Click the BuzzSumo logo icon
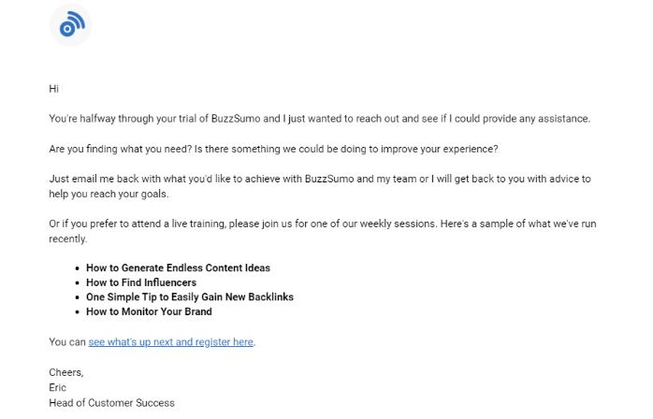653x419 pixels. coord(70,25)
